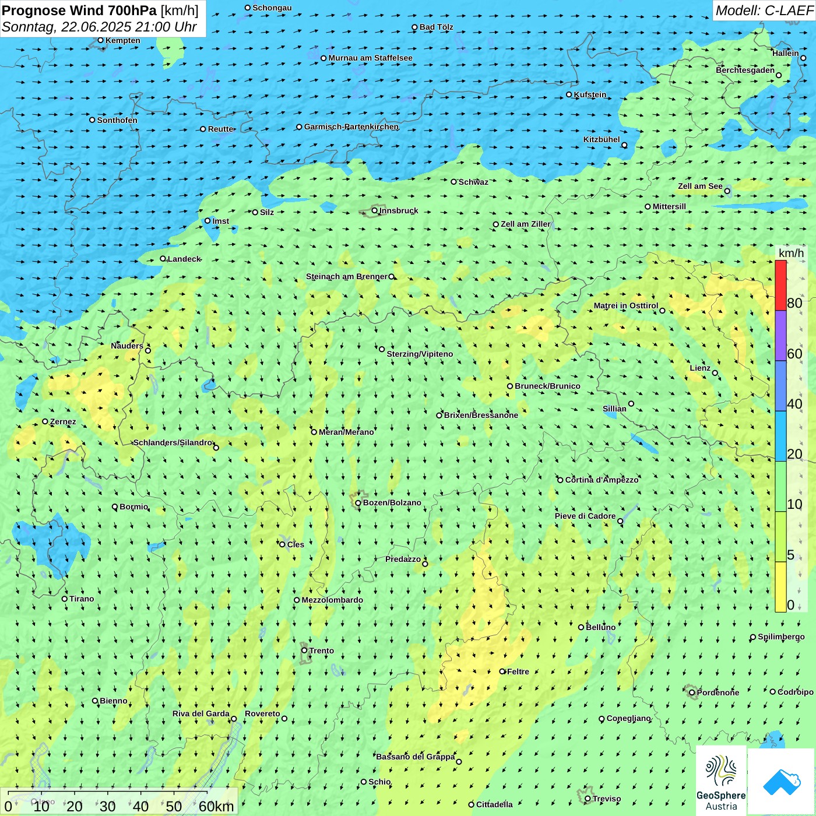816x816 pixels.
Task: Click the Belluno label
Action: (x=600, y=627)
